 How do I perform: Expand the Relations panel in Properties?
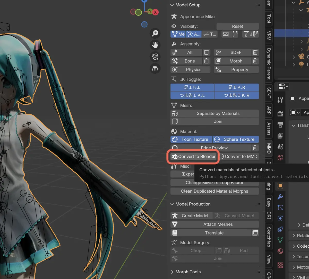[x=294, y=236]
